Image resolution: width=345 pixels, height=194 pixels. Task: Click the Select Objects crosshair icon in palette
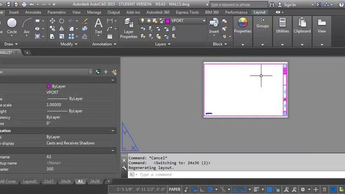106,72
